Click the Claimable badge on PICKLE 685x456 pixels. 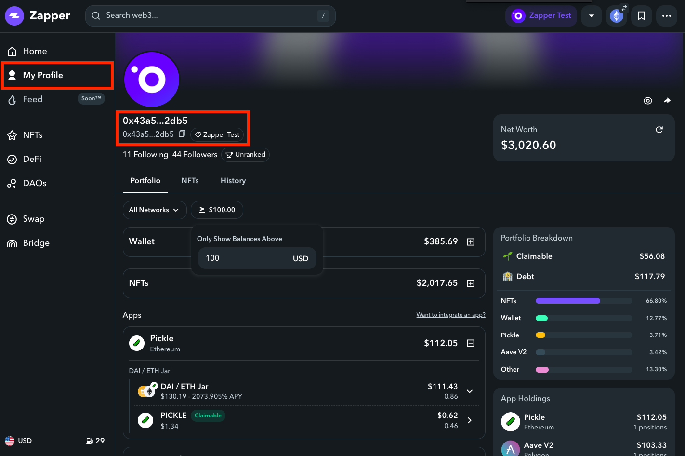(208, 416)
